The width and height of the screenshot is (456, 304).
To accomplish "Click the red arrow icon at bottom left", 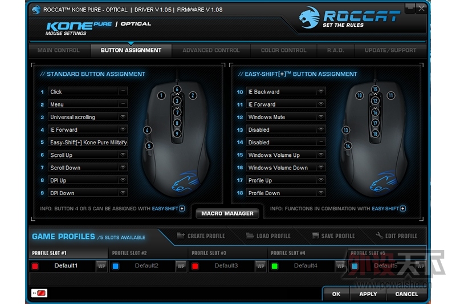I will (39, 293).
